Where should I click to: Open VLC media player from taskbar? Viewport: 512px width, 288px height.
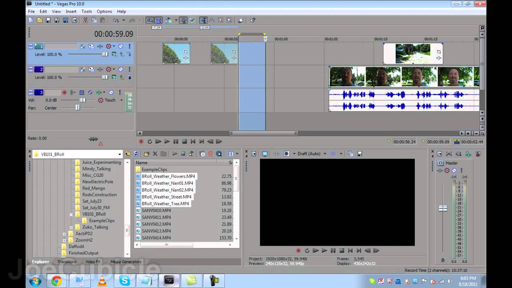[102, 281]
